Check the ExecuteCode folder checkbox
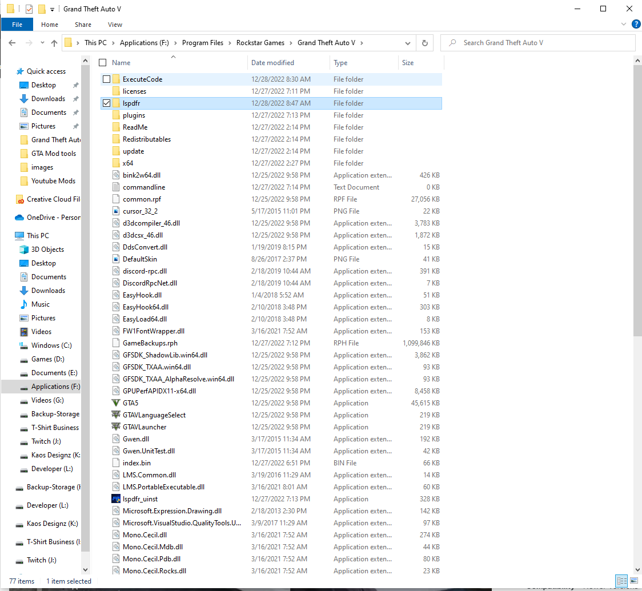The image size is (642, 591). pos(107,79)
